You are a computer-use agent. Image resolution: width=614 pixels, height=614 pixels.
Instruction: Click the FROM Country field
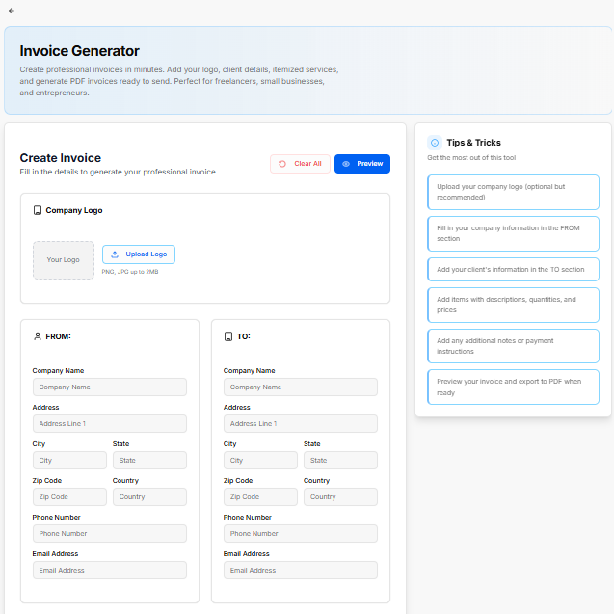pos(149,497)
